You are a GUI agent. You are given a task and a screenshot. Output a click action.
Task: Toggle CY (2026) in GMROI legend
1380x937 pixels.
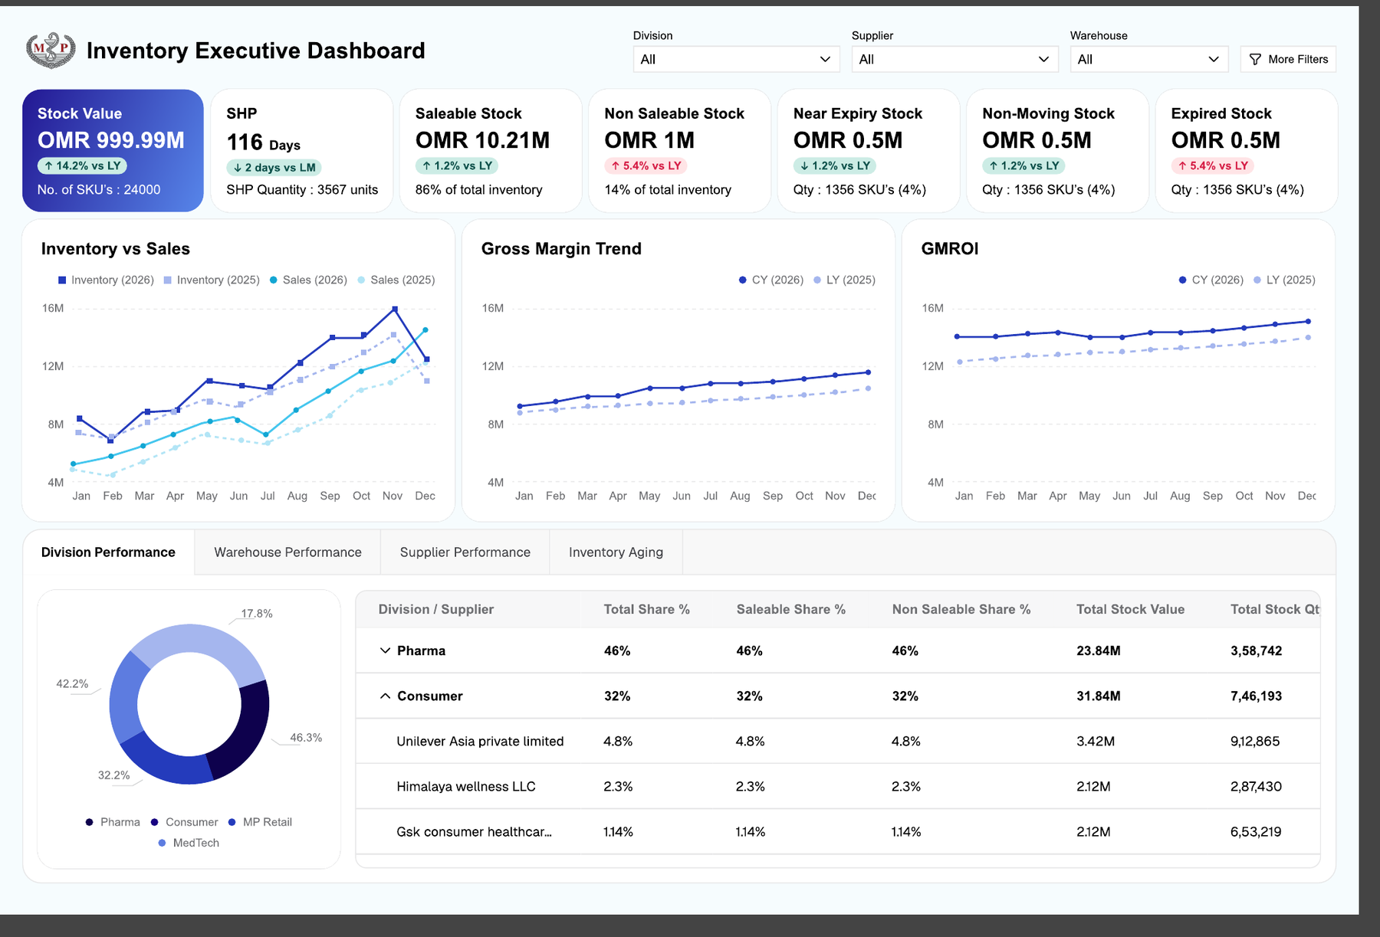click(x=1211, y=280)
